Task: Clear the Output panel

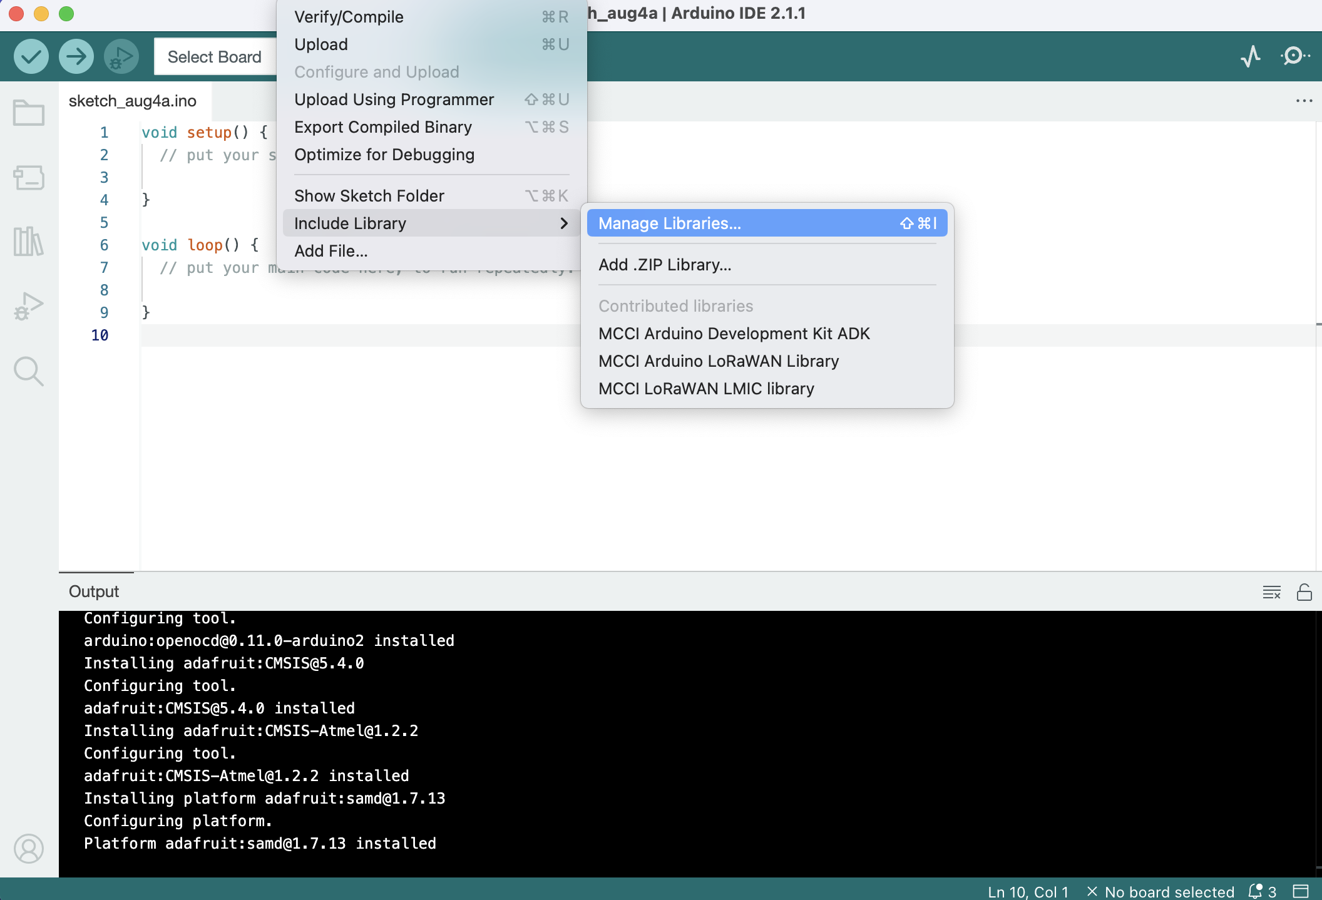Action: tap(1271, 592)
